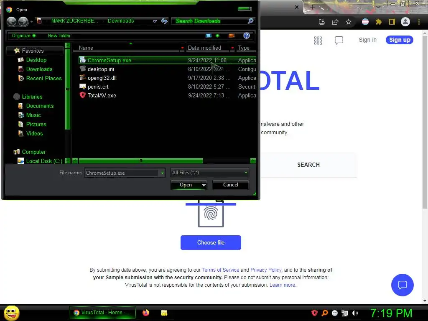Open Recent Places in Favorites
This screenshot has height=321, width=428.
tap(43, 78)
